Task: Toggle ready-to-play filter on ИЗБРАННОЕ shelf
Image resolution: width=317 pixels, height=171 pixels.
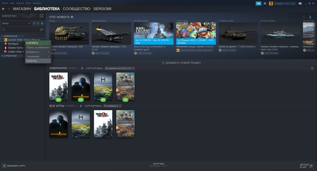Action: (x=82, y=68)
